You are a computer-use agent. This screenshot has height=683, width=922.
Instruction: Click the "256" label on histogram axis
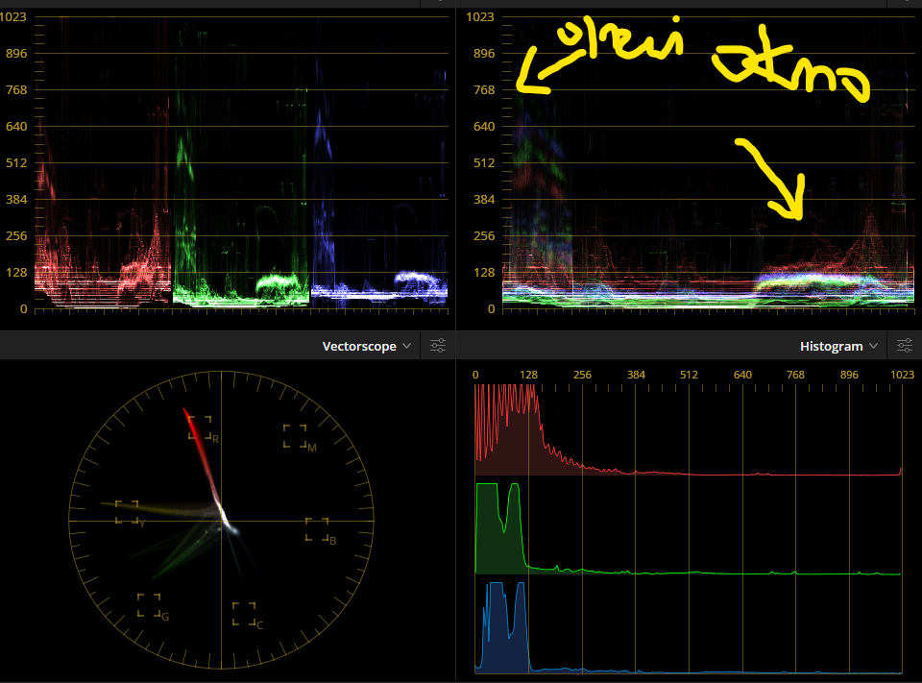tap(582, 375)
